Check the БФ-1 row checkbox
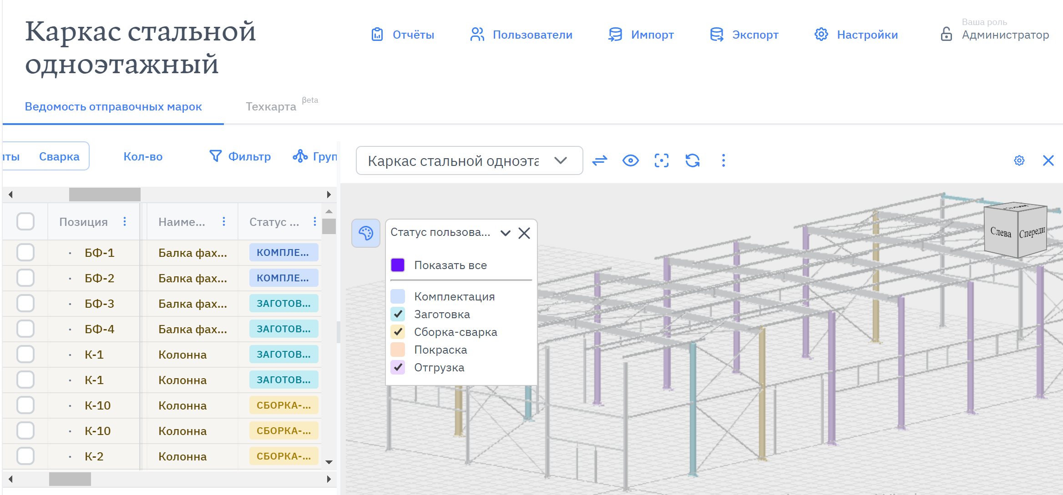1063x495 pixels. pyautogui.click(x=25, y=252)
